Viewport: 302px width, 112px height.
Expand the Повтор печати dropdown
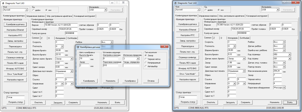coord(279,67)
